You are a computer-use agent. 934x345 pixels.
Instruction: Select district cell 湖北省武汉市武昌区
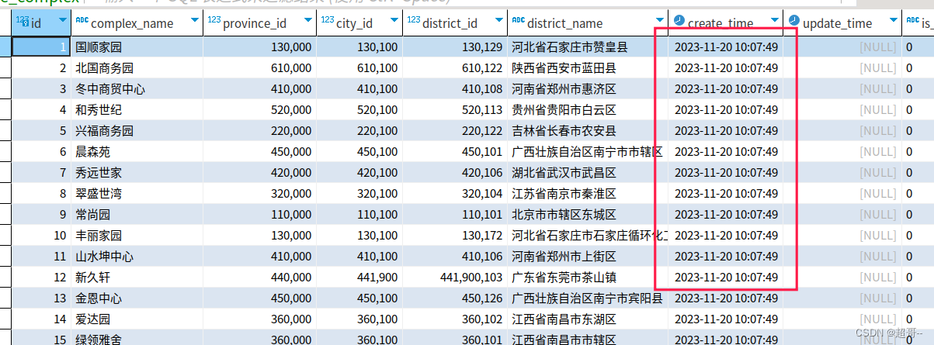tap(588, 173)
